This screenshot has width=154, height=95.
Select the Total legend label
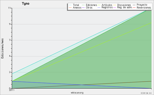coord(76,5)
